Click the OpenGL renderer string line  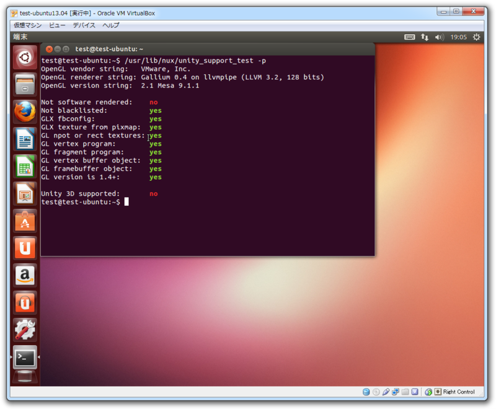click(182, 77)
